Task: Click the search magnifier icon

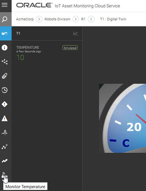Action: 4,19
